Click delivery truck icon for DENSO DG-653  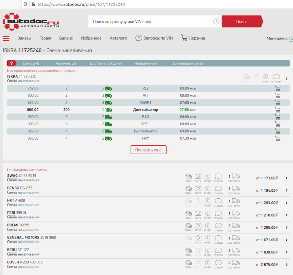pos(236,189)
